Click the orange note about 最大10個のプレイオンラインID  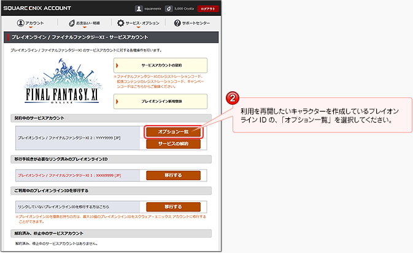pos(110,219)
